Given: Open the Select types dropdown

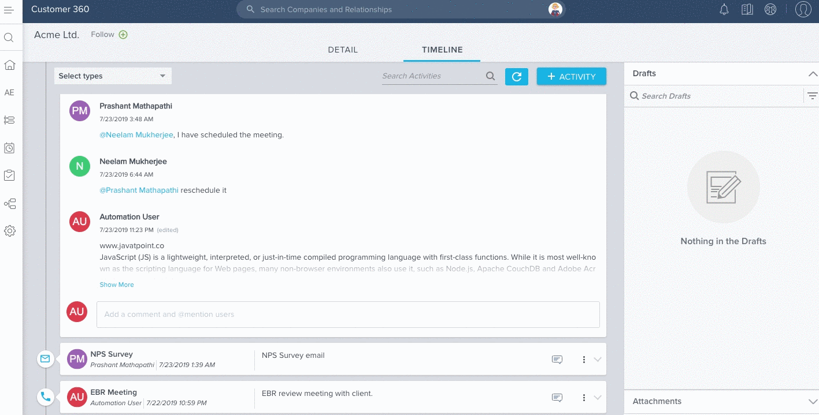Looking at the screenshot, I should pos(113,76).
